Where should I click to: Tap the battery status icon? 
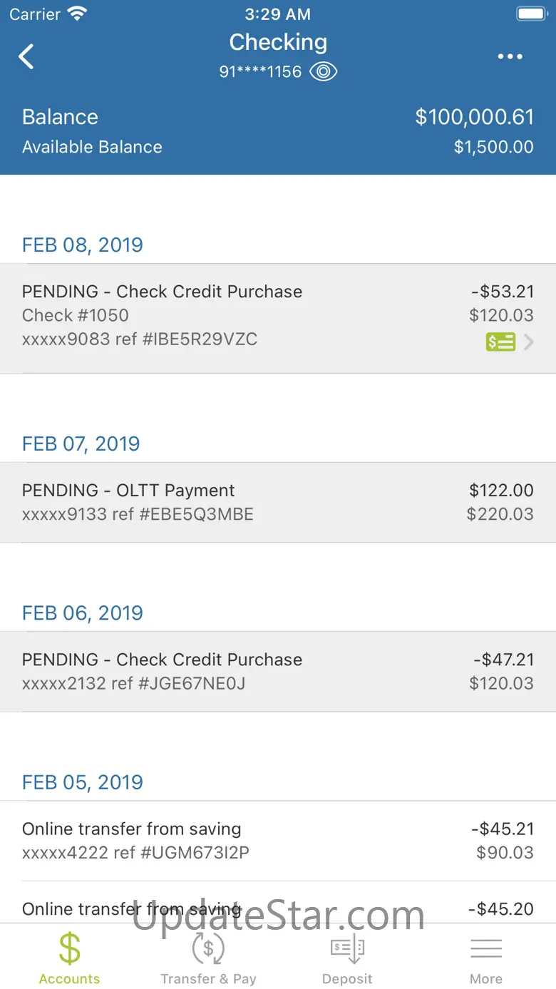[x=531, y=14]
